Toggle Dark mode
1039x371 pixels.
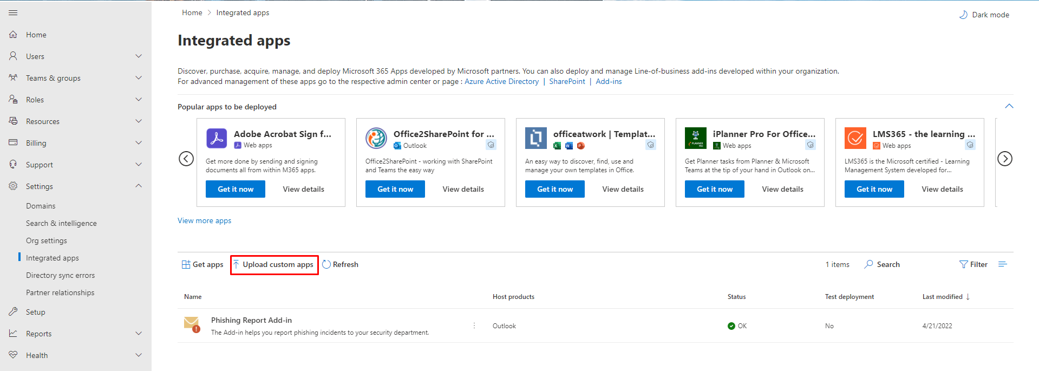[984, 15]
